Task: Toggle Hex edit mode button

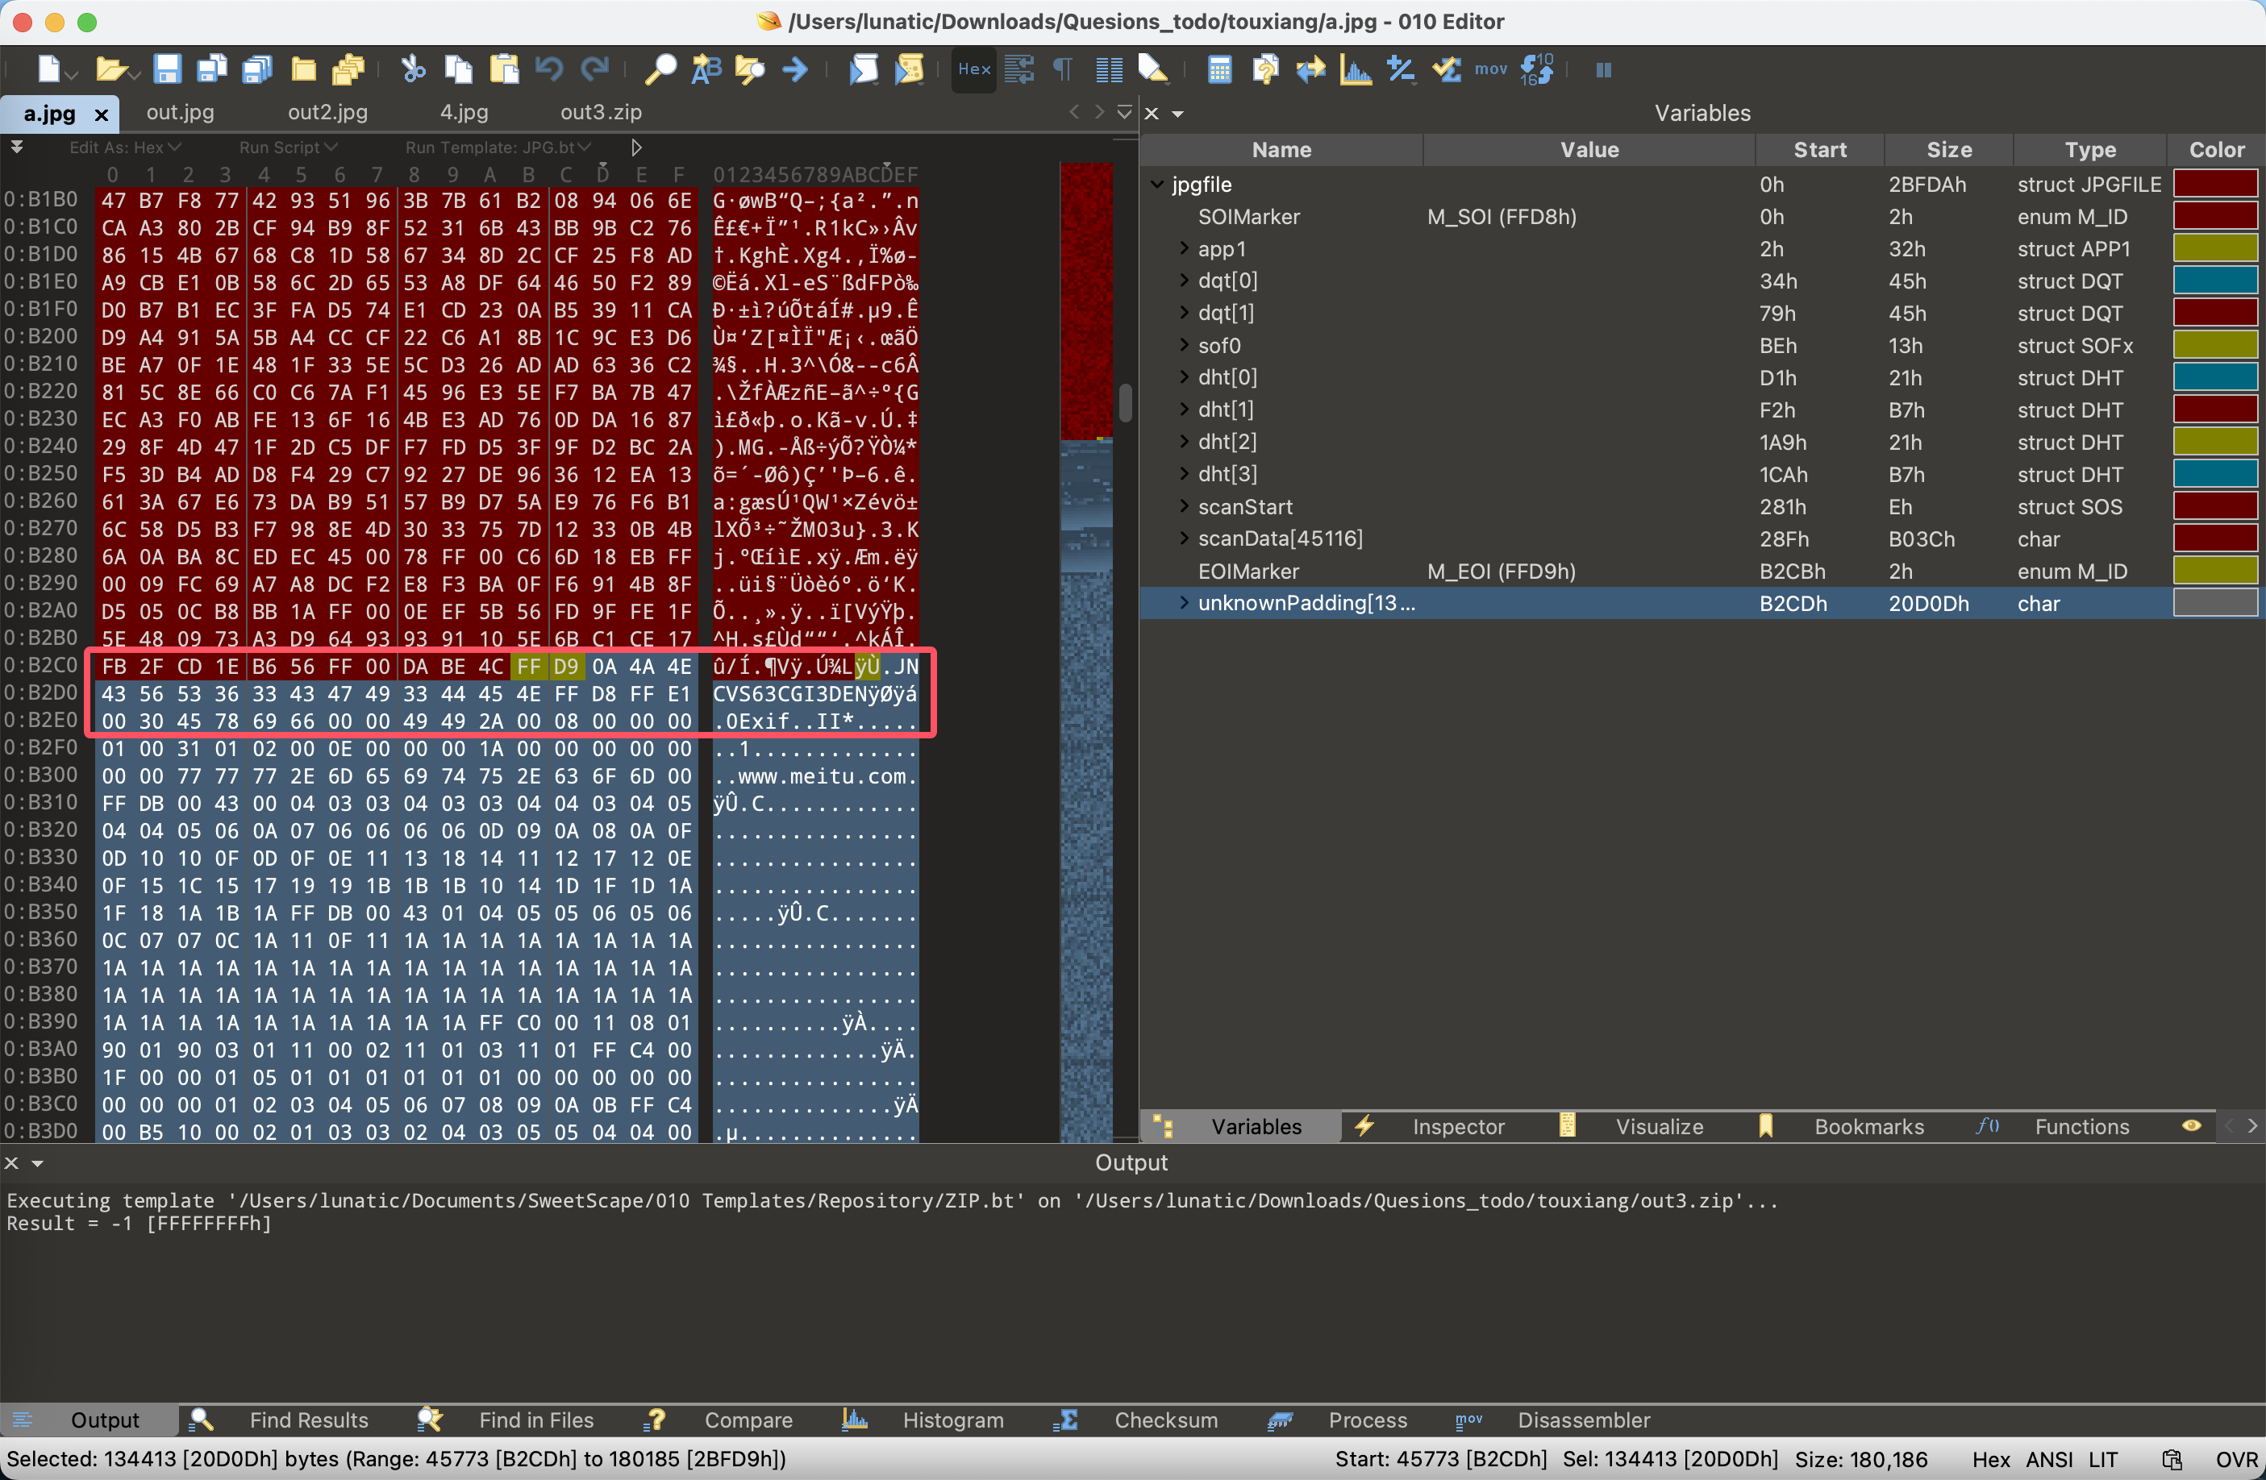Action: point(974,69)
